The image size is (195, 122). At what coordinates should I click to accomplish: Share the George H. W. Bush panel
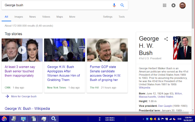(166, 39)
